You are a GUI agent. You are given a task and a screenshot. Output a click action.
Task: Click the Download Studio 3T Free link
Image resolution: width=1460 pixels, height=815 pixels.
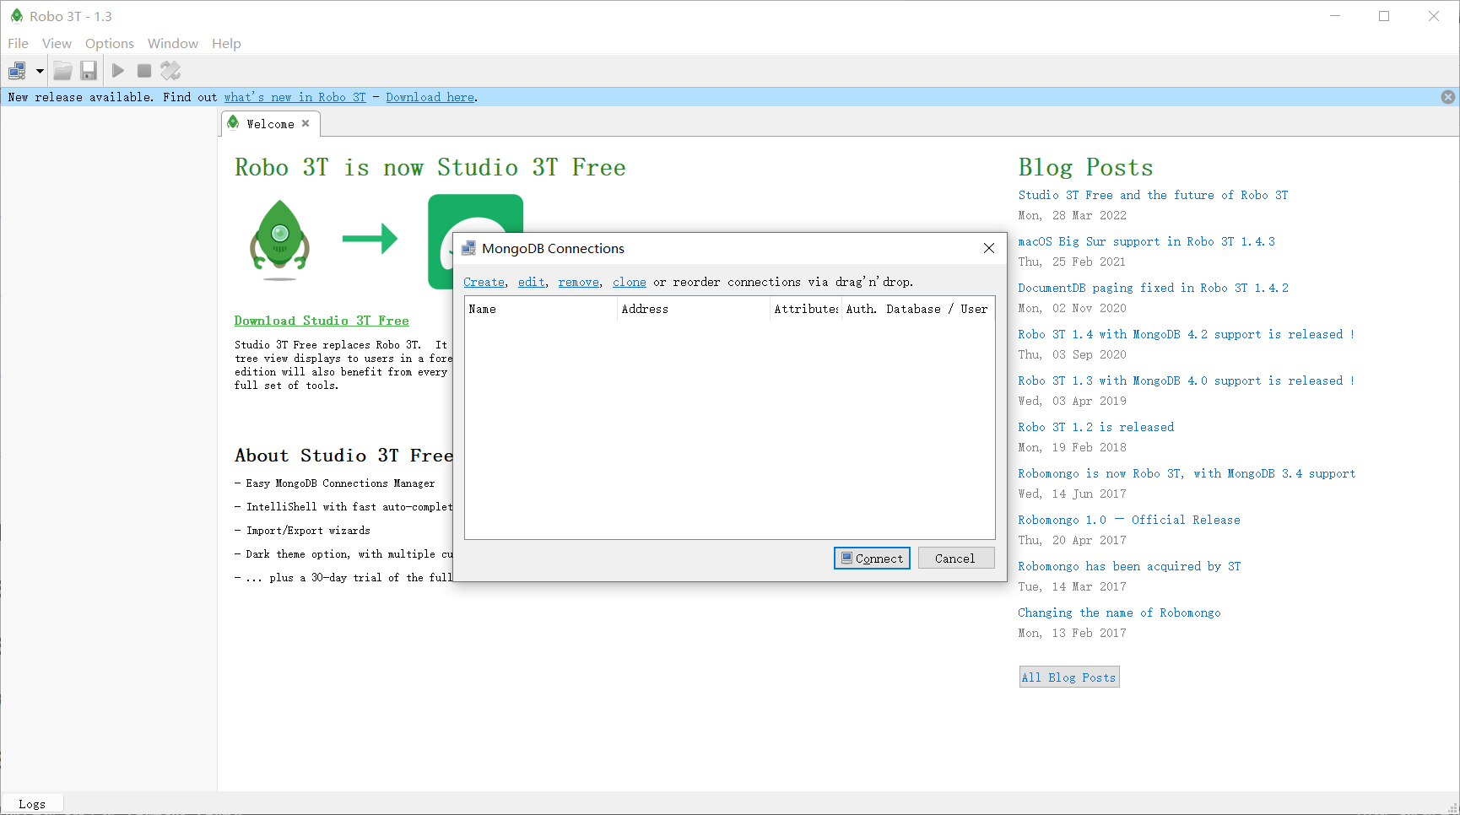322,321
